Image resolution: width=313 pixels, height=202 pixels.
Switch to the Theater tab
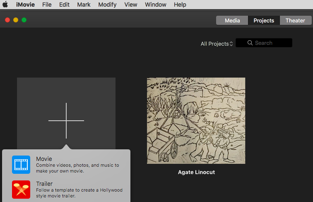[296, 20]
